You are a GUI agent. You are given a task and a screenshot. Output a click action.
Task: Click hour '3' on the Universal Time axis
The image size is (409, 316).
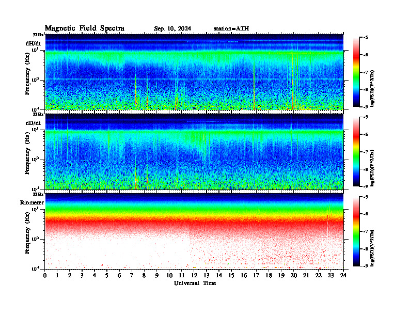(82, 275)
